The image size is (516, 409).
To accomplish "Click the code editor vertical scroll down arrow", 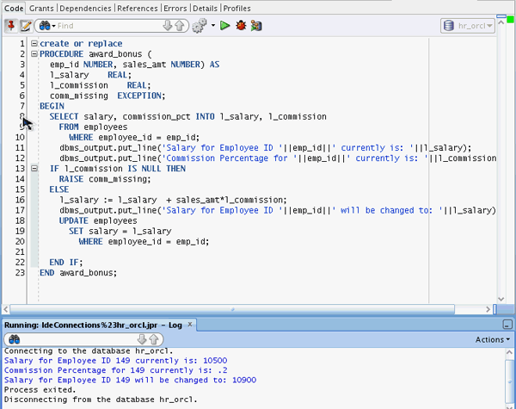I will click(501, 300).
